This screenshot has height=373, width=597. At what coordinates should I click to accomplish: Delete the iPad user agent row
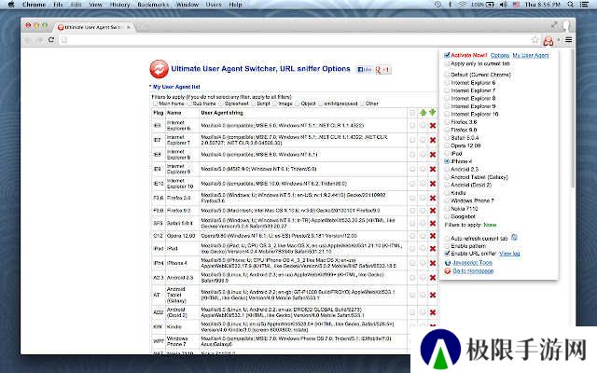pyautogui.click(x=433, y=249)
